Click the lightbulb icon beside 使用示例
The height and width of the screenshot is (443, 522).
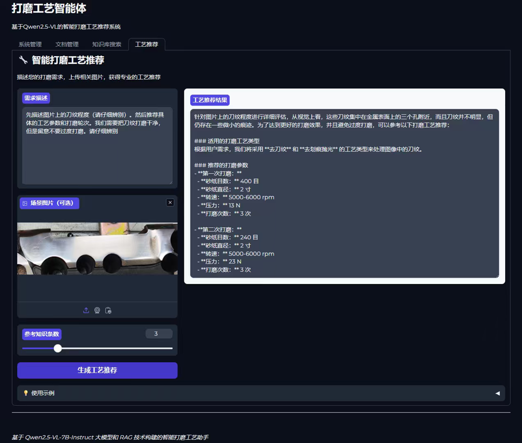[x=26, y=393]
